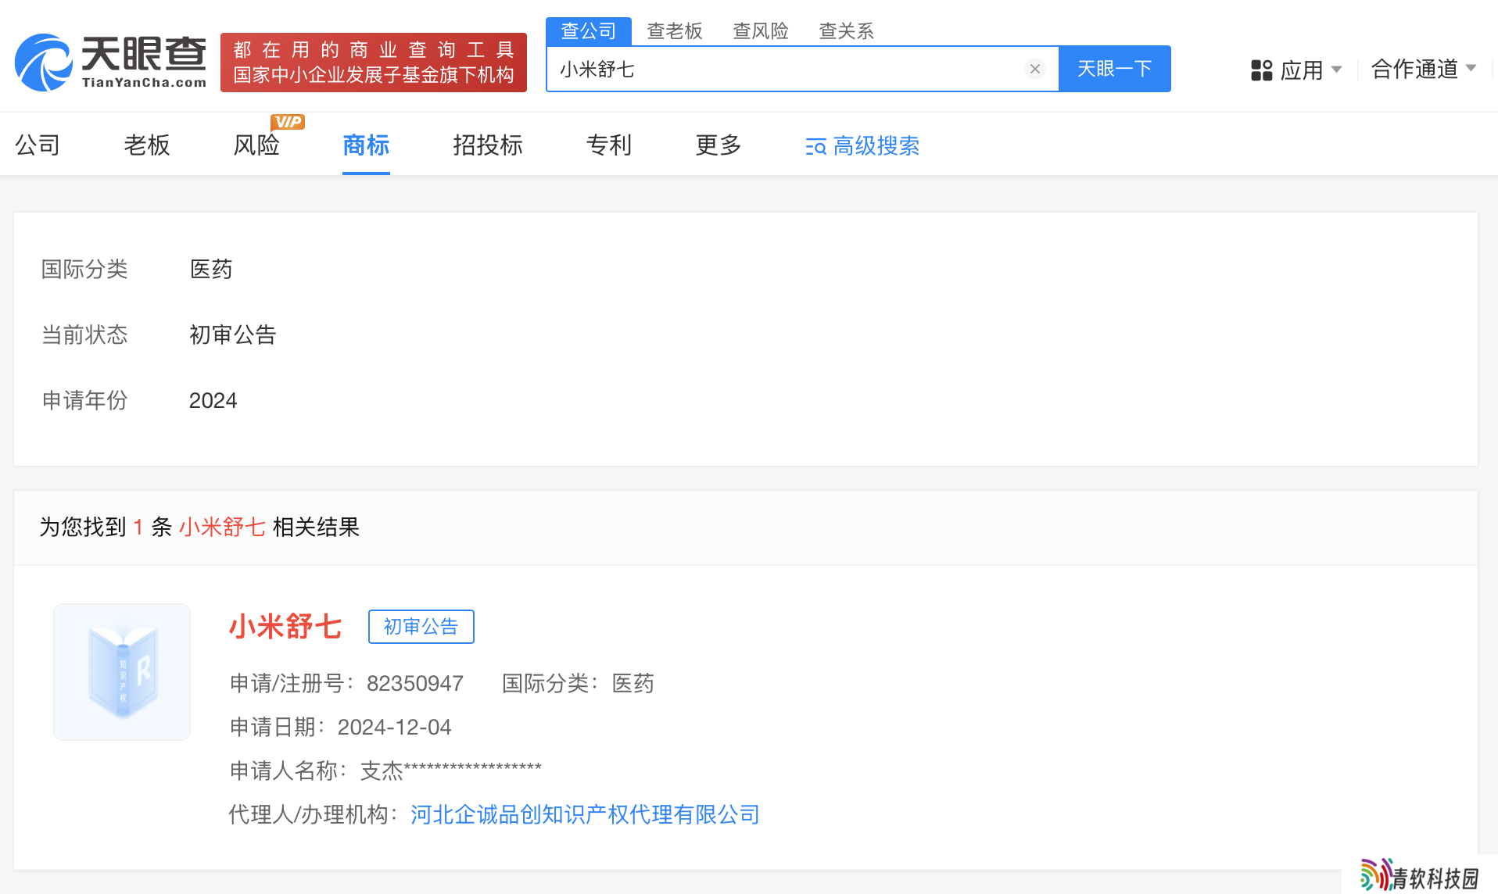Switch to the 招投标 category tab
1498x894 pixels.
tap(488, 145)
